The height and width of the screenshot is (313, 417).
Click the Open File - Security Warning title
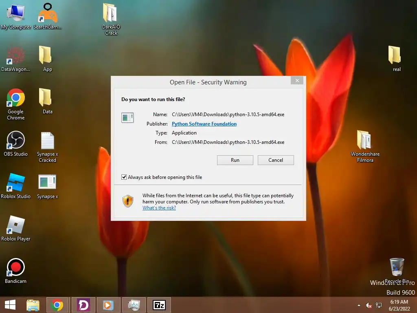[208, 82]
